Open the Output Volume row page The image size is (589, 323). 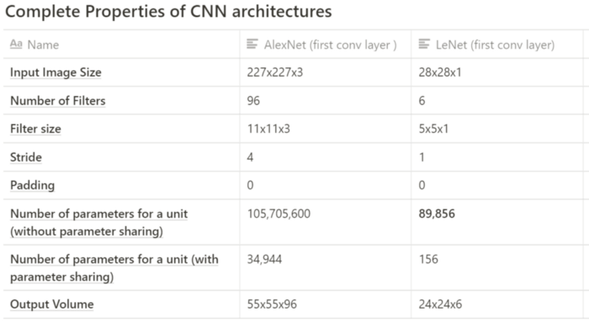pos(52,304)
